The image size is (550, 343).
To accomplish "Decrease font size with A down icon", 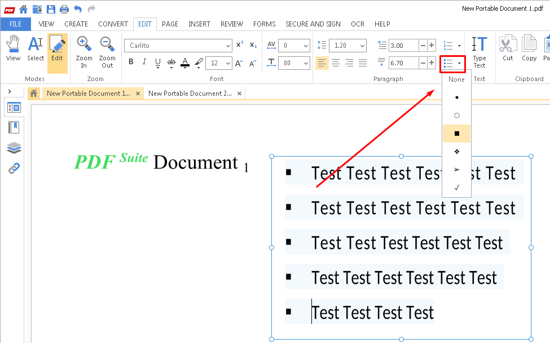I will click(x=253, y=63).
